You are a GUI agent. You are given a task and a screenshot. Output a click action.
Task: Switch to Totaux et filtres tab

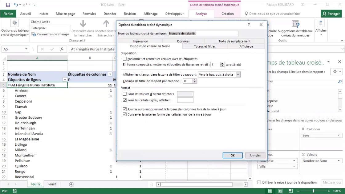pyautogui.click(x=205, y=46)
